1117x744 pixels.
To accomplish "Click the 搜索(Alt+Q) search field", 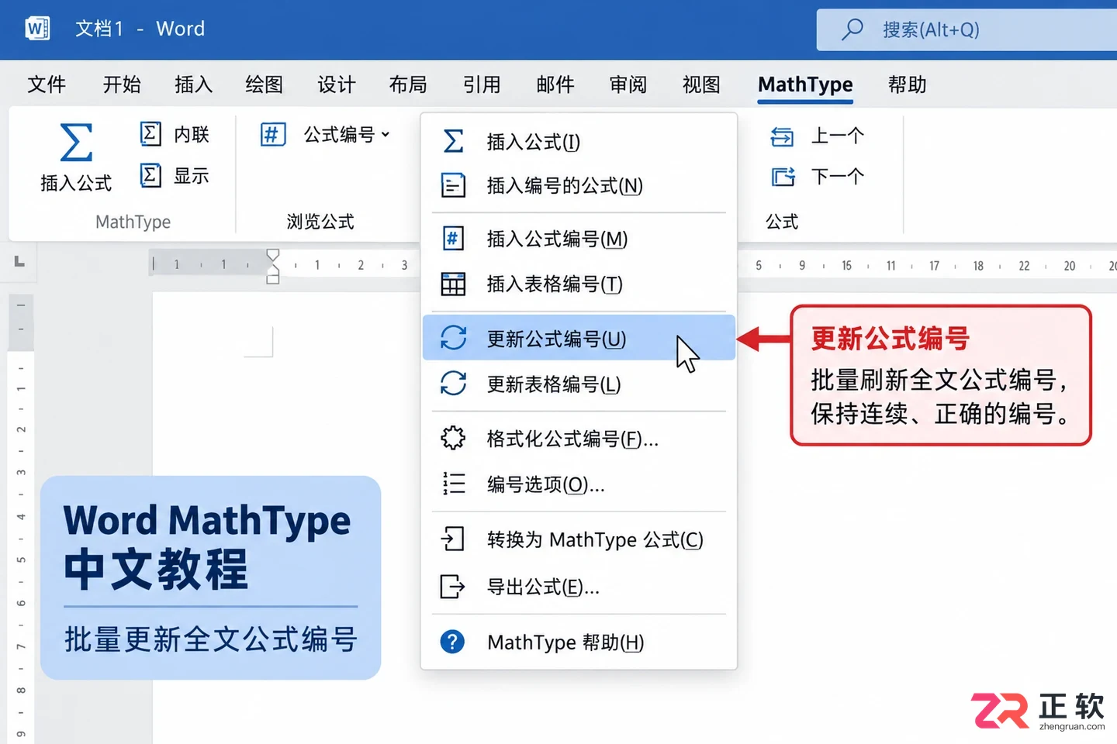I will pyautogui.click(x=967, y=29).
